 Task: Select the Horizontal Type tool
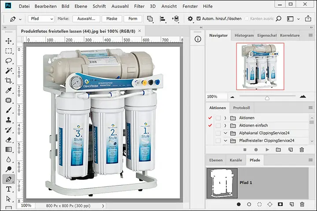pyautogui.click(x=8, y=189)
